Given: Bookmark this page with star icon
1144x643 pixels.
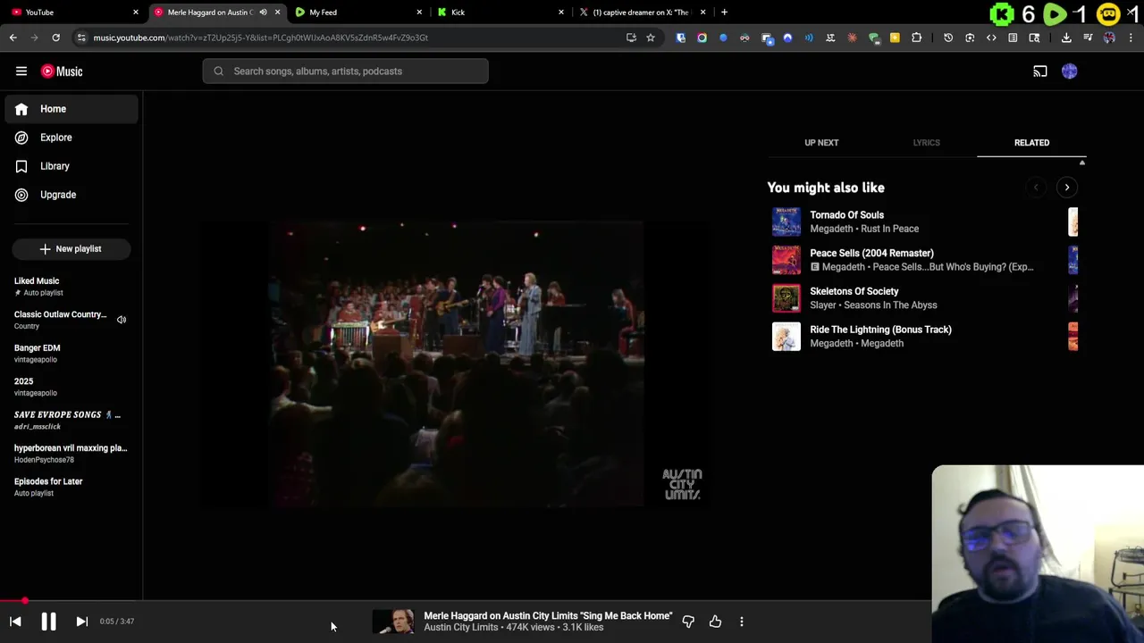Looking at the screenshot, I should click(651, 38).
